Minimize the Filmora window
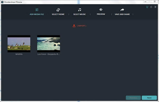 click(145, 2)
